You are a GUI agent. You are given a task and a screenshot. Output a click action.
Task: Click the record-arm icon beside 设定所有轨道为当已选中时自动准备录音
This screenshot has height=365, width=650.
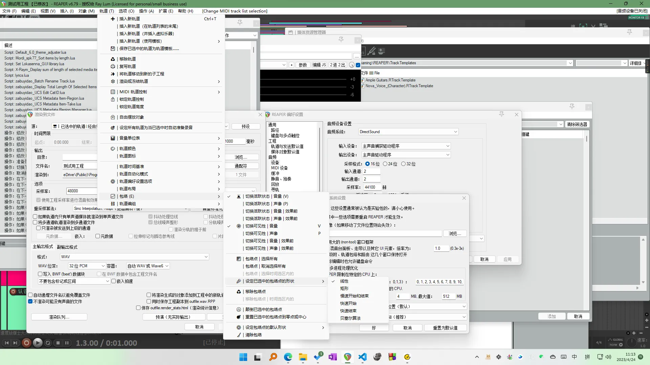(113, 128)
